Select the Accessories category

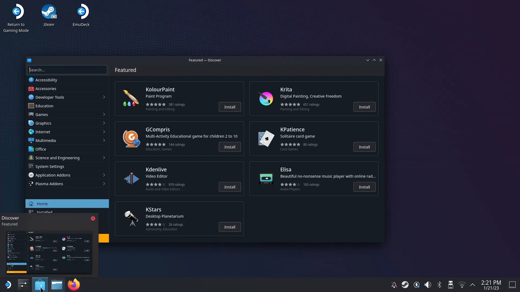pyautogui.click(x=67, y=88)
